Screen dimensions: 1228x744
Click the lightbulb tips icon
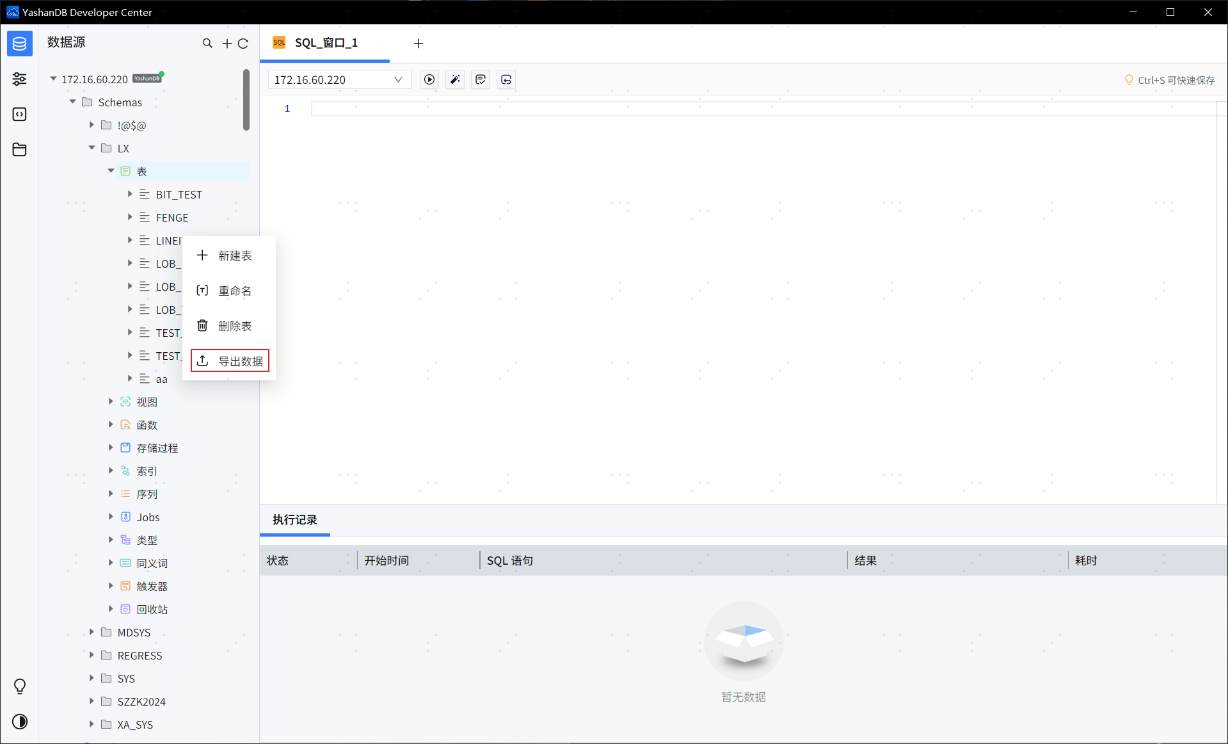tap(20, 686)
